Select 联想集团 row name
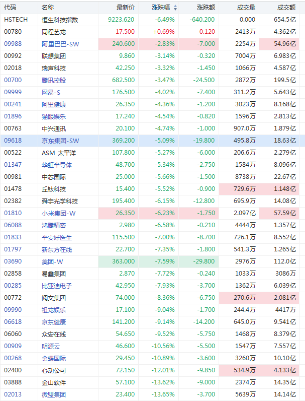The width and height of the screenshot is (305, 401). point(54,56)
